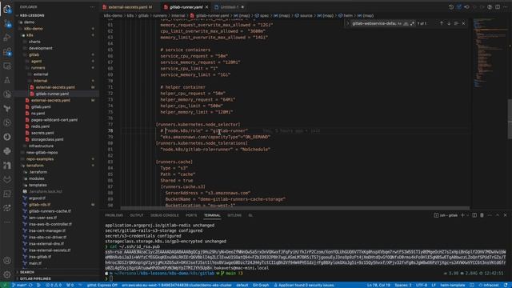Screen dimensions: 512x288
Task: Click the editor horizontal scrollbar
Action: (295, 208)
